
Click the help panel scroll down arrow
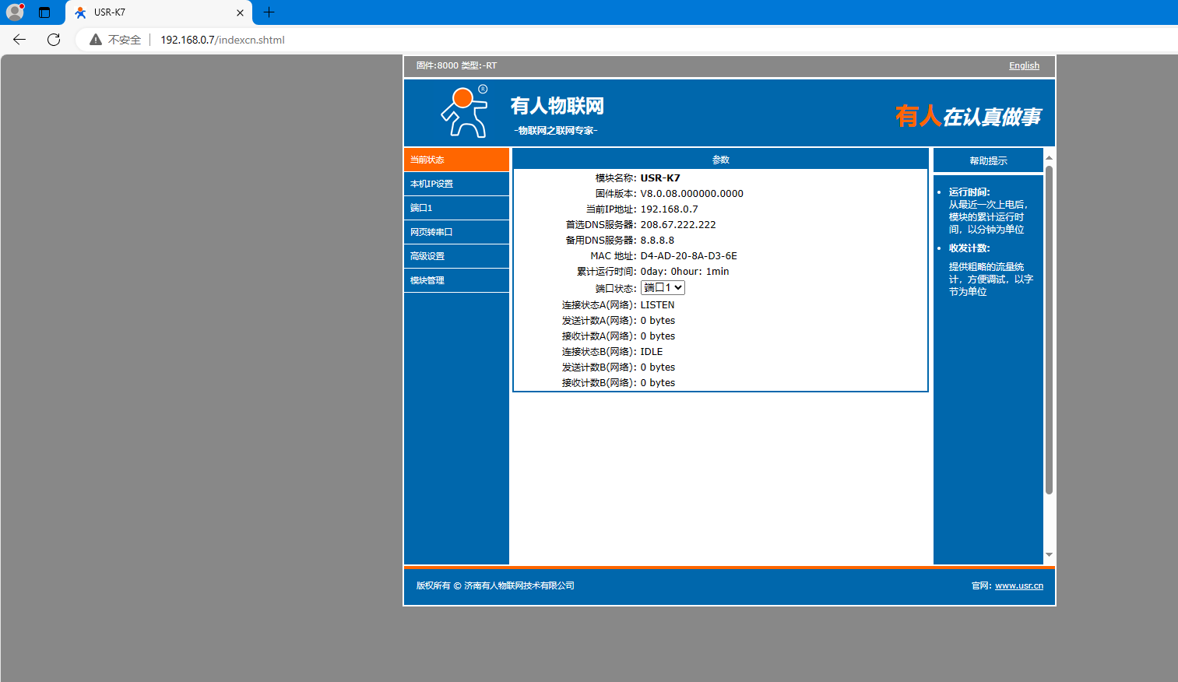[x=1049, y=555]
